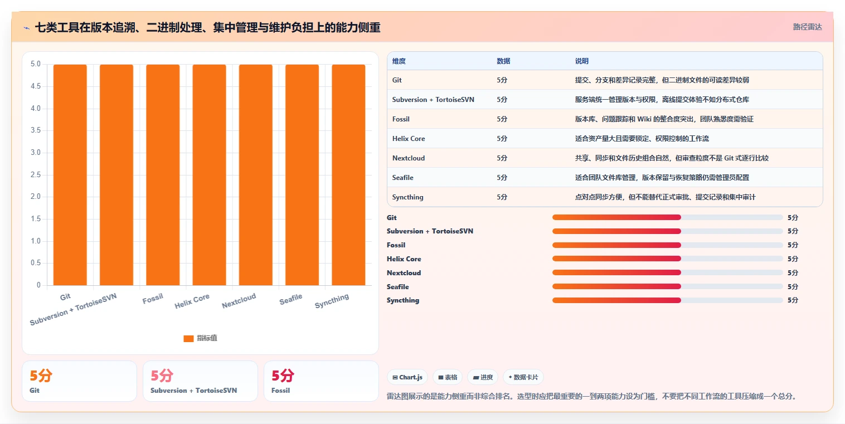Click the 说明 column header
845x424 pixels.
pyautogui.click(x=582, y=61)
